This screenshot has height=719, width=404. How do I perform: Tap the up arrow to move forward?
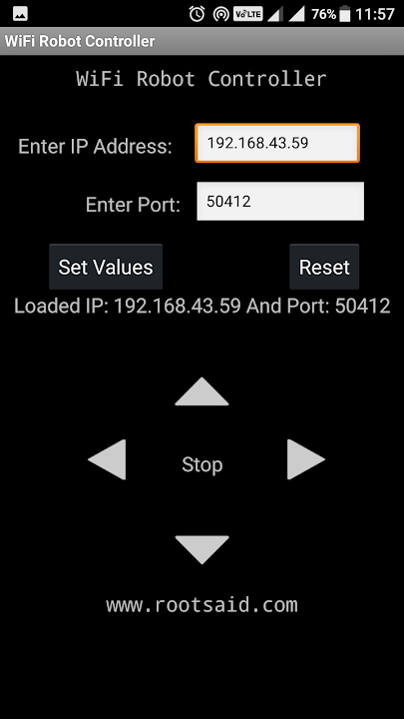(202, 391)
